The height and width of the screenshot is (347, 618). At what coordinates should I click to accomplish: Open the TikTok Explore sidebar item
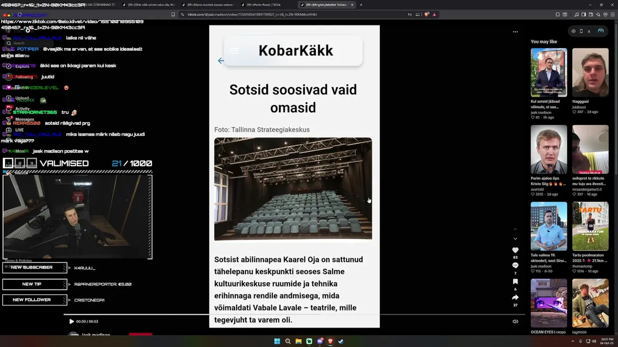(19, 67)
